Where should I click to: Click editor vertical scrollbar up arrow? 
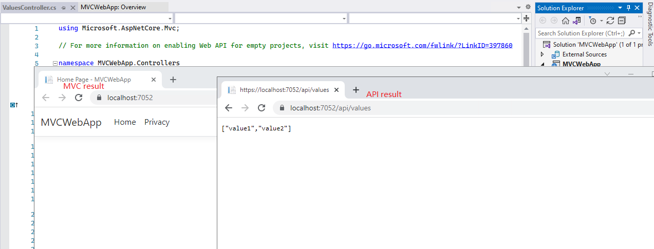pos(526,28)
